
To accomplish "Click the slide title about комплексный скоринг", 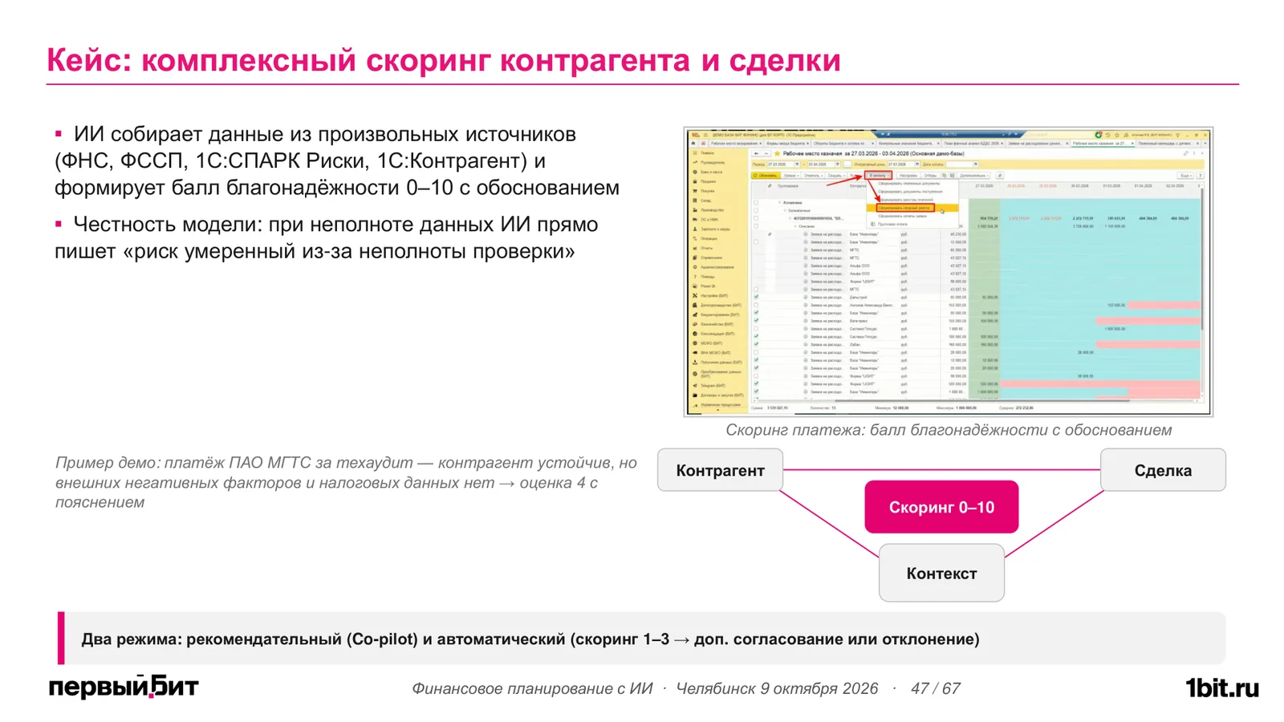I will pos(444,60).
